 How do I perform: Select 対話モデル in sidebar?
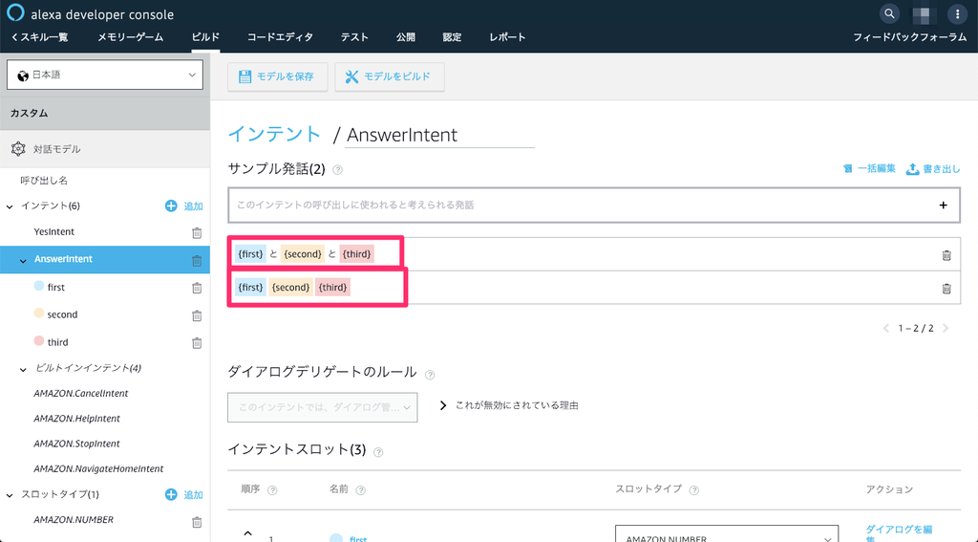coord(105,149)
